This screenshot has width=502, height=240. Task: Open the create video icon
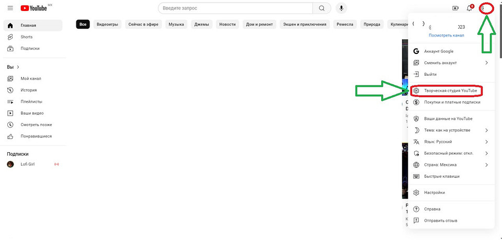[x=455, y=8]
